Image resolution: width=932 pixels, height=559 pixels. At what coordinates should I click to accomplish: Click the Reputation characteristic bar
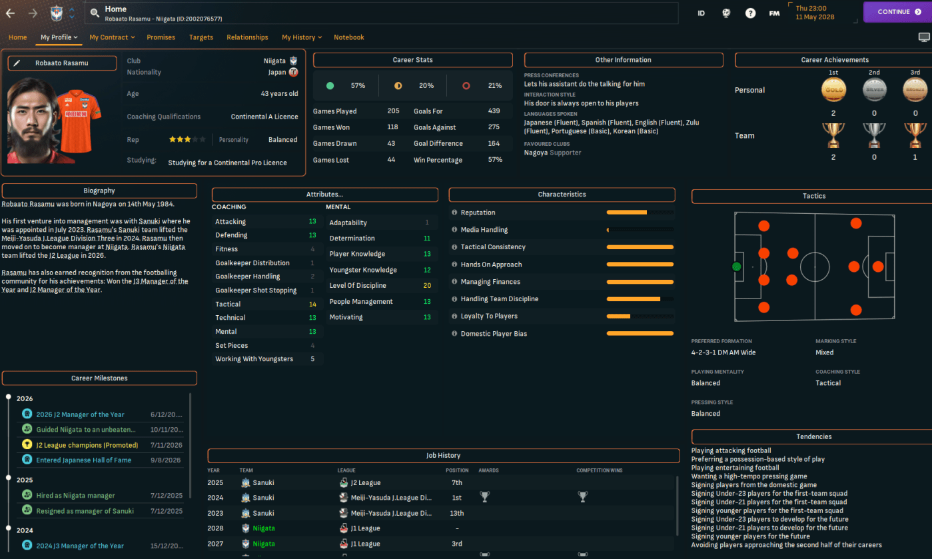[x=640, y=213]
